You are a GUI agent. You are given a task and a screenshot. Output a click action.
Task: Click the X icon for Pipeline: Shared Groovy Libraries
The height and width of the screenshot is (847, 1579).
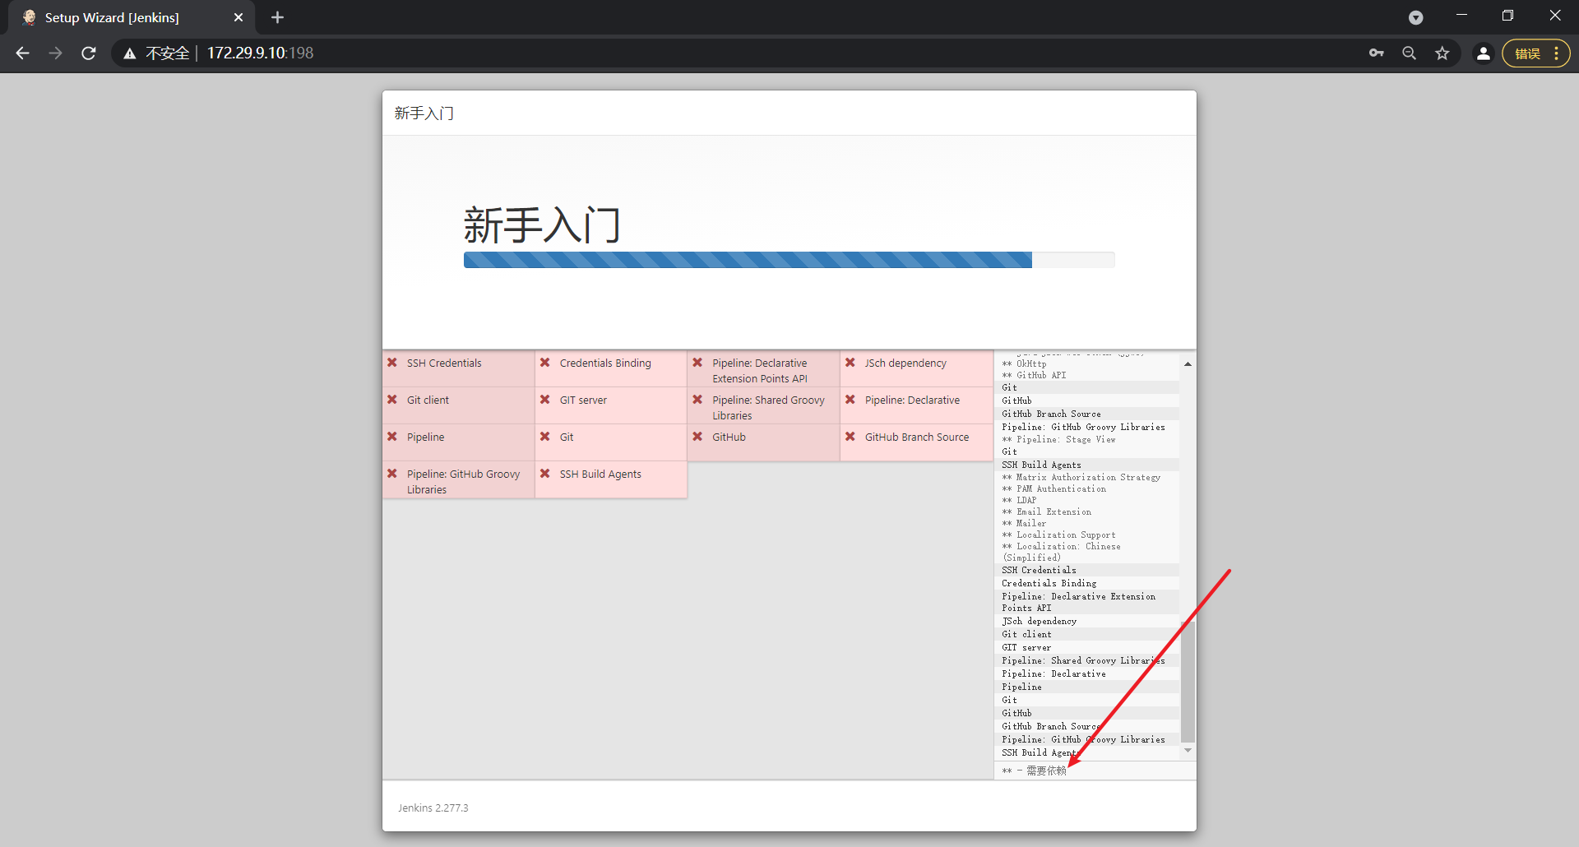697,400
